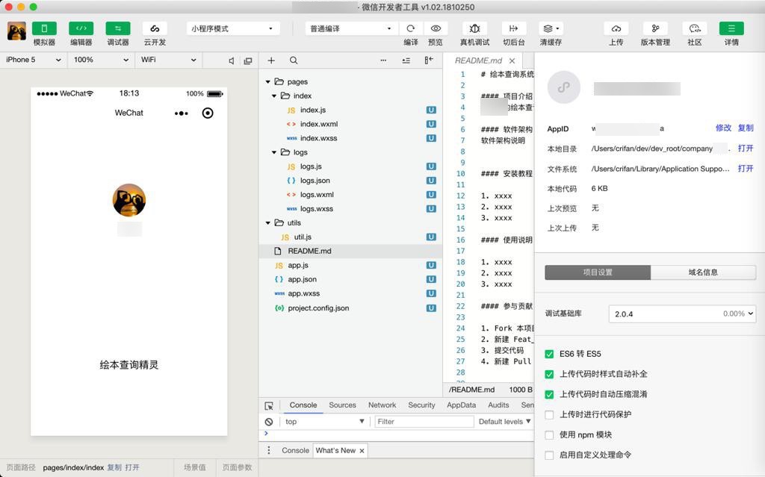Mute the simulator sound icon
Screen dimensions: 765x477
(x=232, y=60)
